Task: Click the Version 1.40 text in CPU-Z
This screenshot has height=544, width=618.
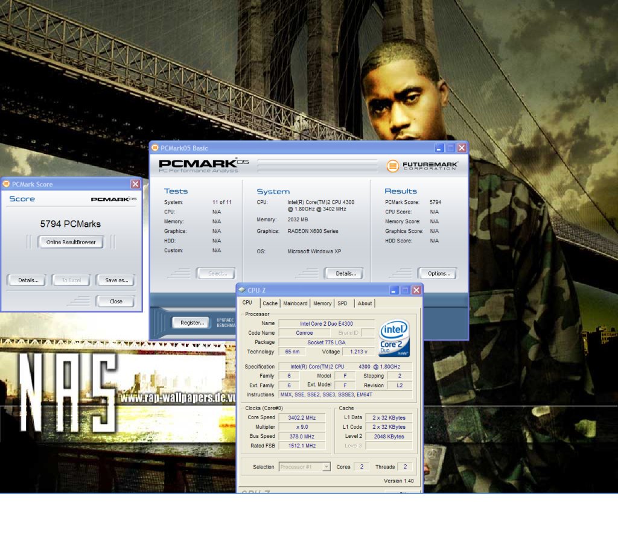Action: pos(398,481)
